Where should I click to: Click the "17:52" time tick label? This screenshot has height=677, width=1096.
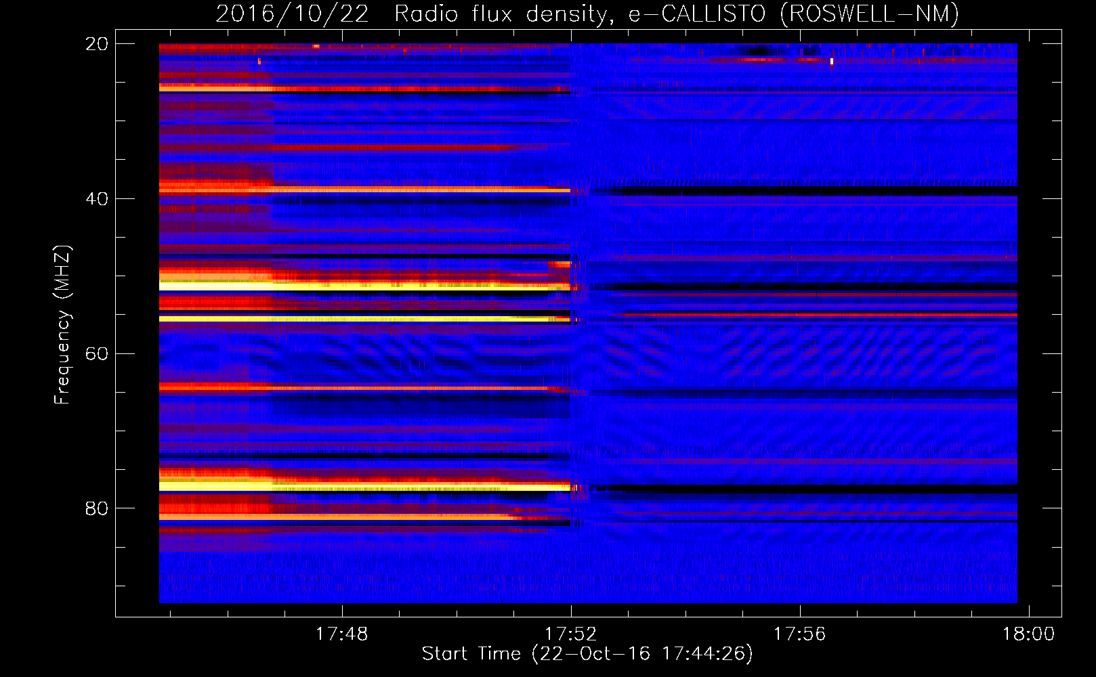(571, 634)
